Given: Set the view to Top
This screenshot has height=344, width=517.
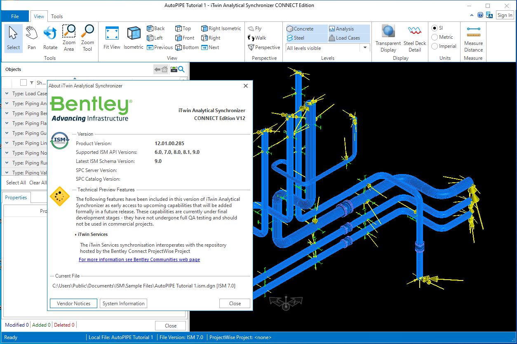Looking at the screenshot, I should point(183,28).
